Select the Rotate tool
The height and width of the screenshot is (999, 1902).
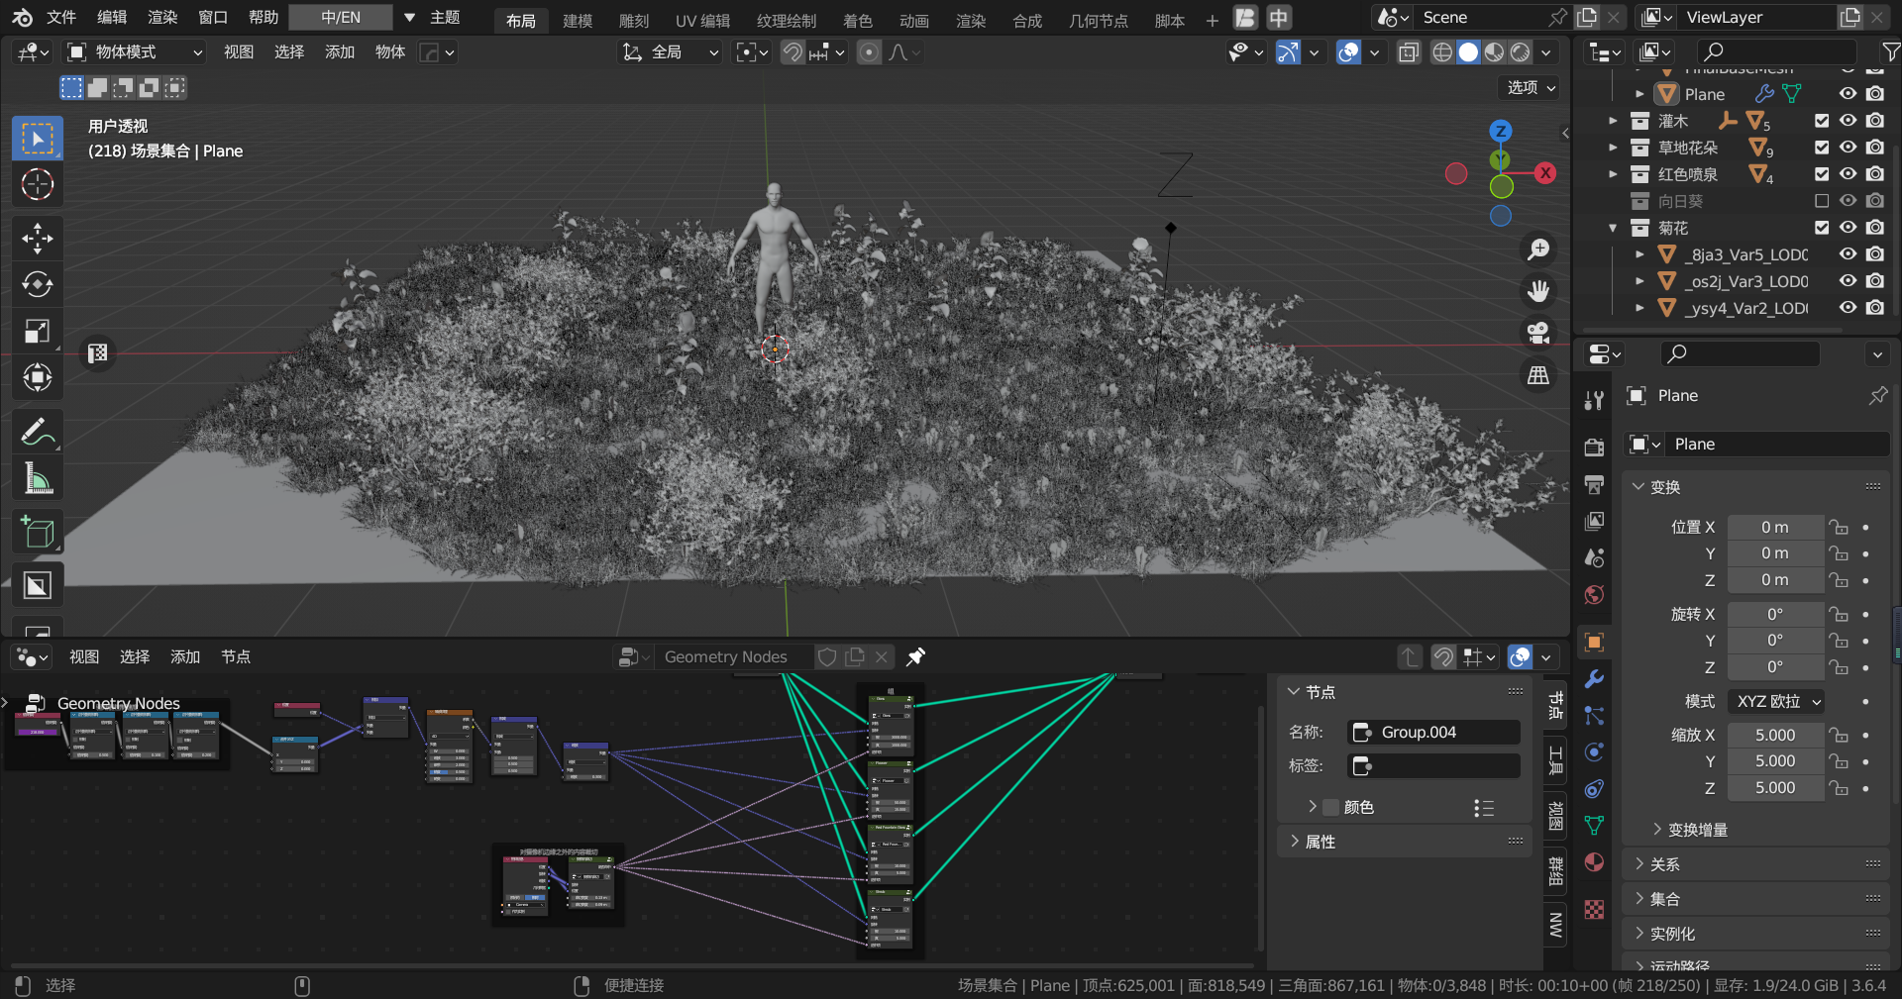pos(38,285)
